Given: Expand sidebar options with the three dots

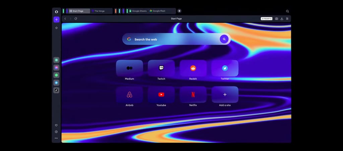Looking at the screenshot, I should (56, 138).
